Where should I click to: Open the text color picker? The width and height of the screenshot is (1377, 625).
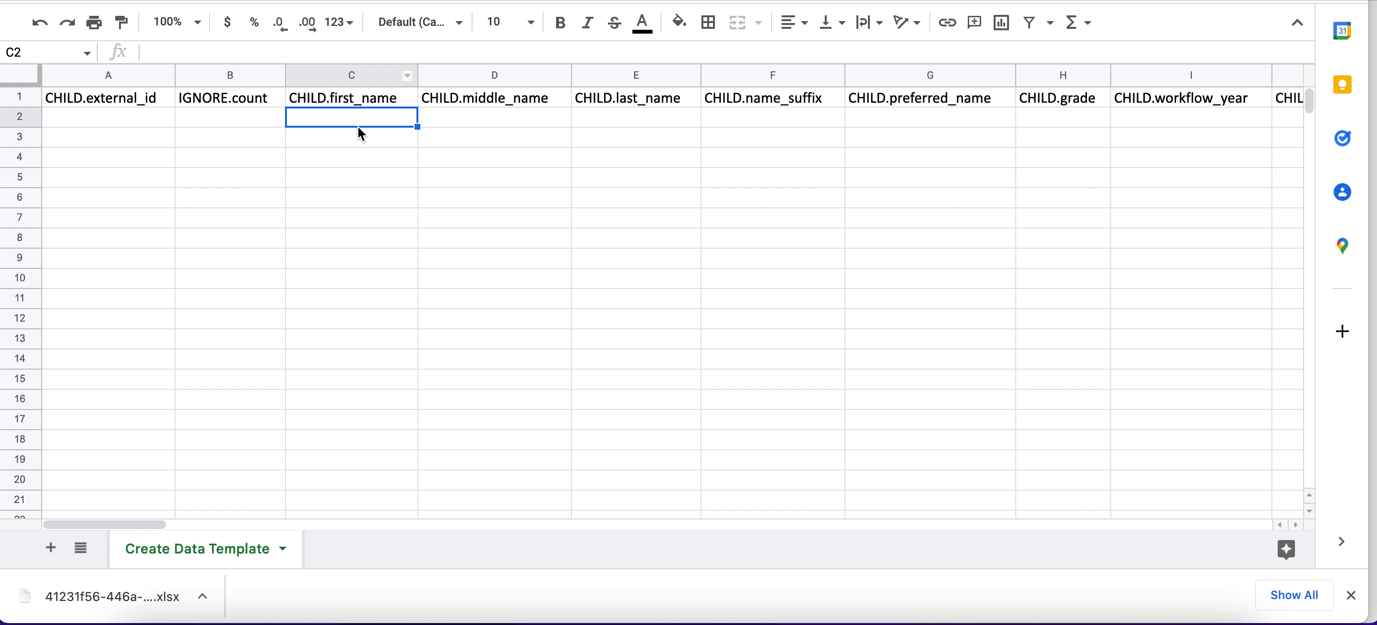tap(642, 23)
